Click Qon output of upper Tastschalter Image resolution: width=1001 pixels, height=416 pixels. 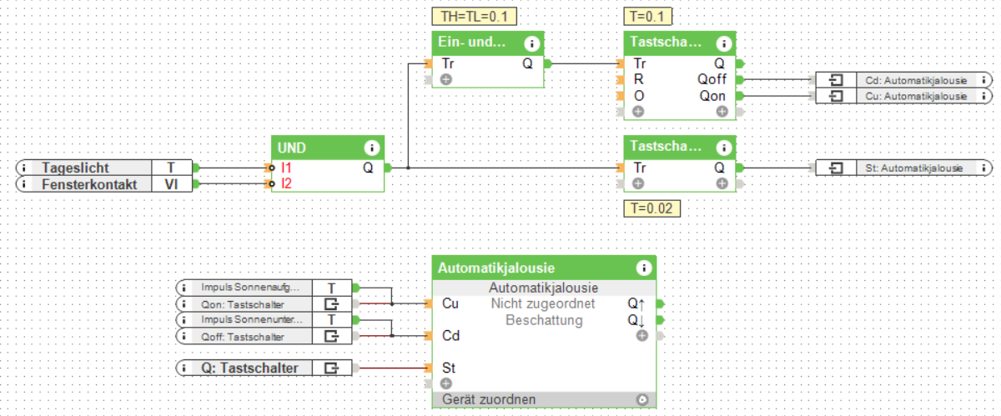click(x=713, y=96)
